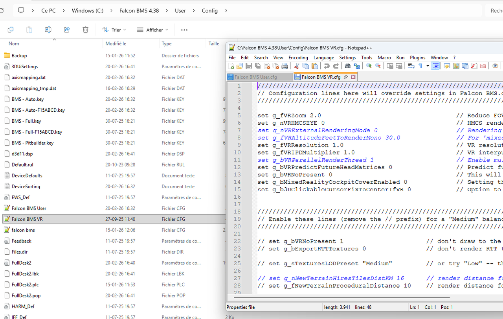Image resolution: width=503 pixels, height=319 pixels.
Task: Zoom in using the Notepad++ toolbar icon
Action: point(369,66)
